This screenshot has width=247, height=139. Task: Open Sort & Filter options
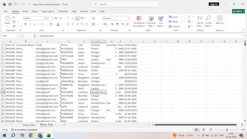(200, 21)
